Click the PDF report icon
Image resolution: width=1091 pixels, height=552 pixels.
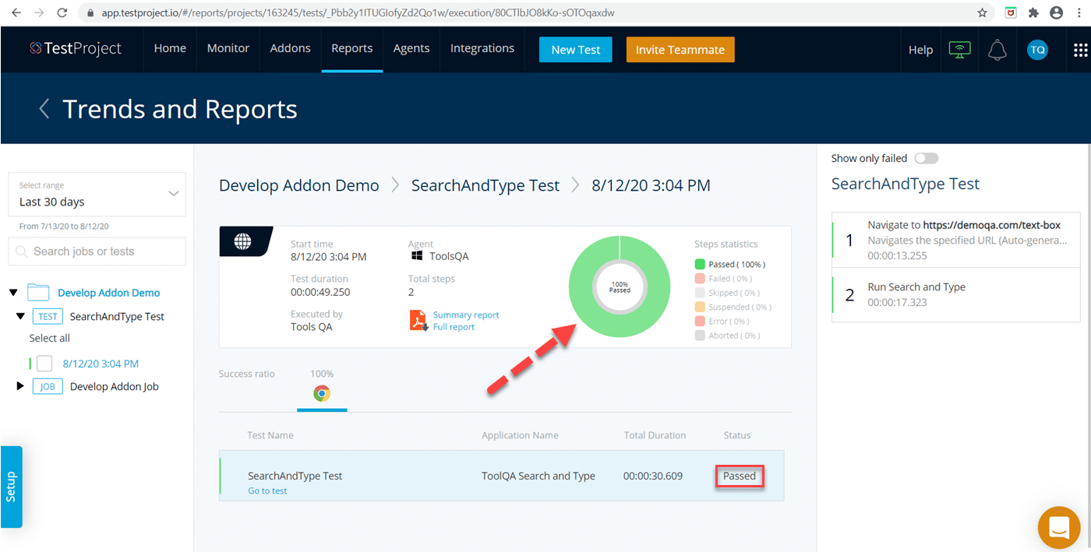(418, 320)
